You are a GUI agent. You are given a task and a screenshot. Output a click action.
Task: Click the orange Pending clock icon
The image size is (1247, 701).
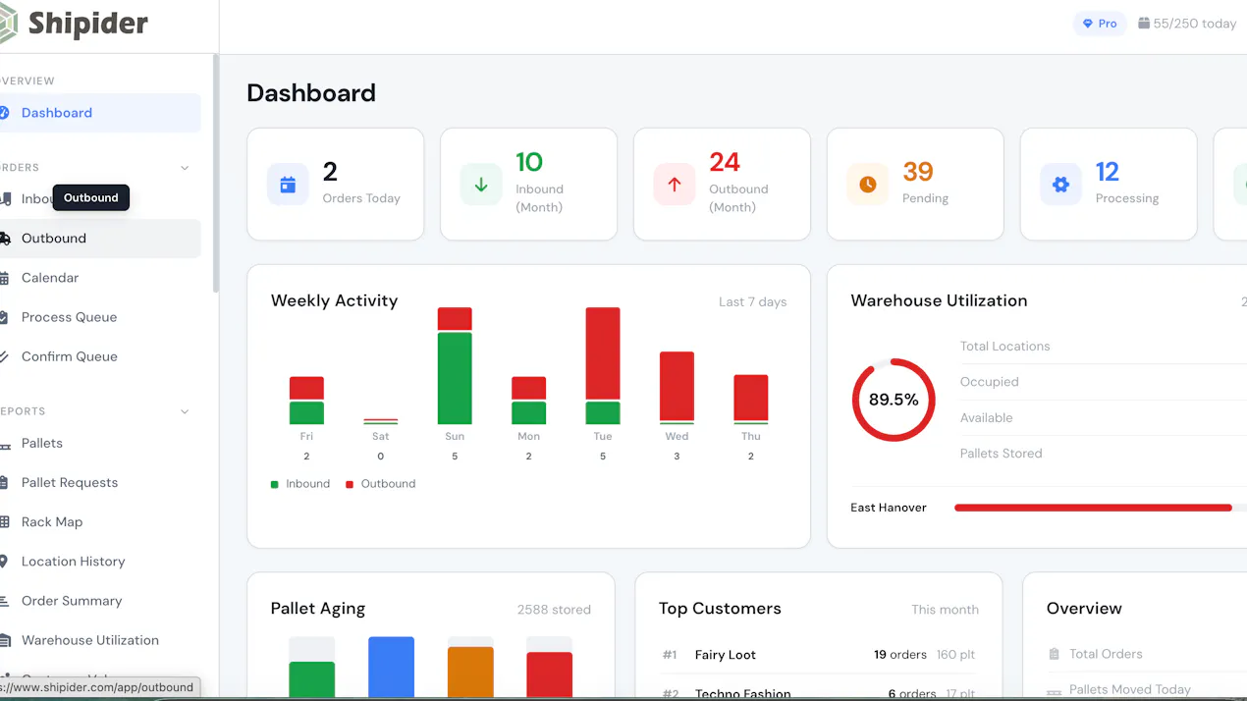click(x=868, y=185)
